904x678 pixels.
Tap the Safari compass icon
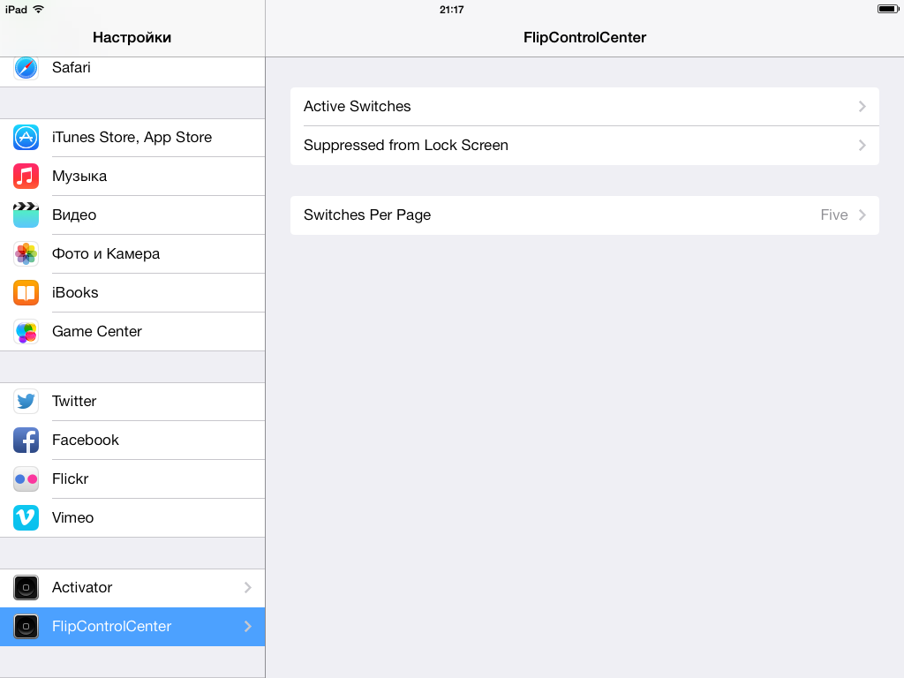[26, 68]
